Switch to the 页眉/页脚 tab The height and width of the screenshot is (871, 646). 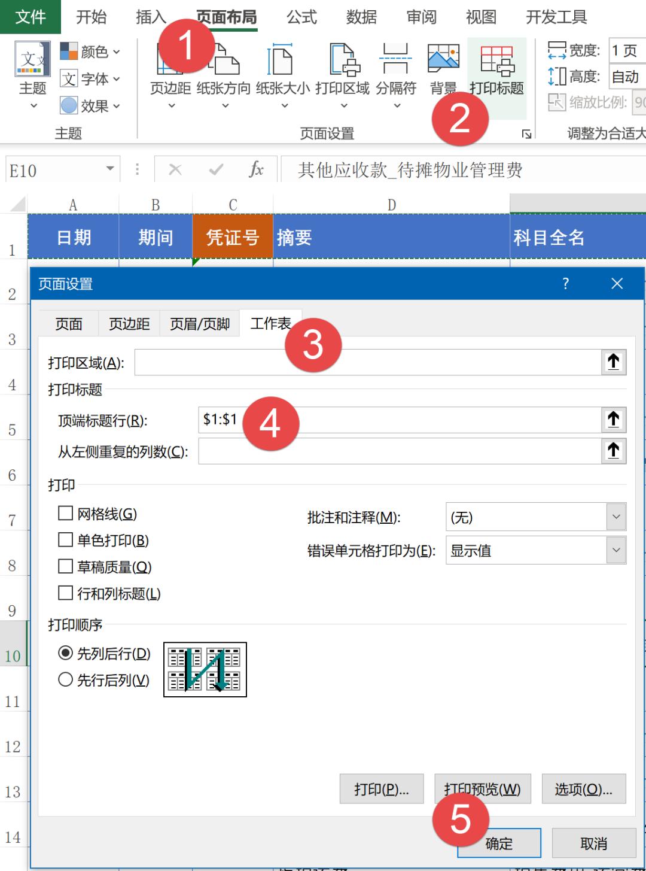coord(199,323)
